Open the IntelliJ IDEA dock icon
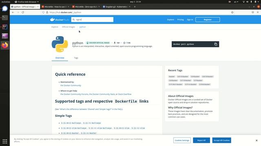261x146 pixels. coord(5,27)
